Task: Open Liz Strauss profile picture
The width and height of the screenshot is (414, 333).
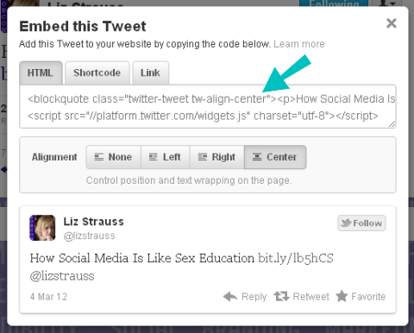Action: pos(42,228)
